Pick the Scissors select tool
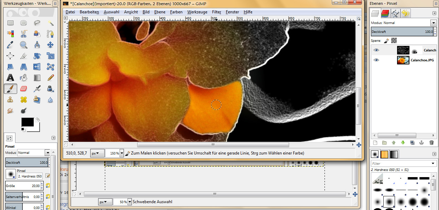 (x=24, y=34)
